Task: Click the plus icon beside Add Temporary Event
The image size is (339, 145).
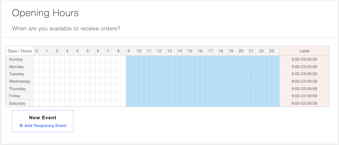Action: (x=21, y=126)
